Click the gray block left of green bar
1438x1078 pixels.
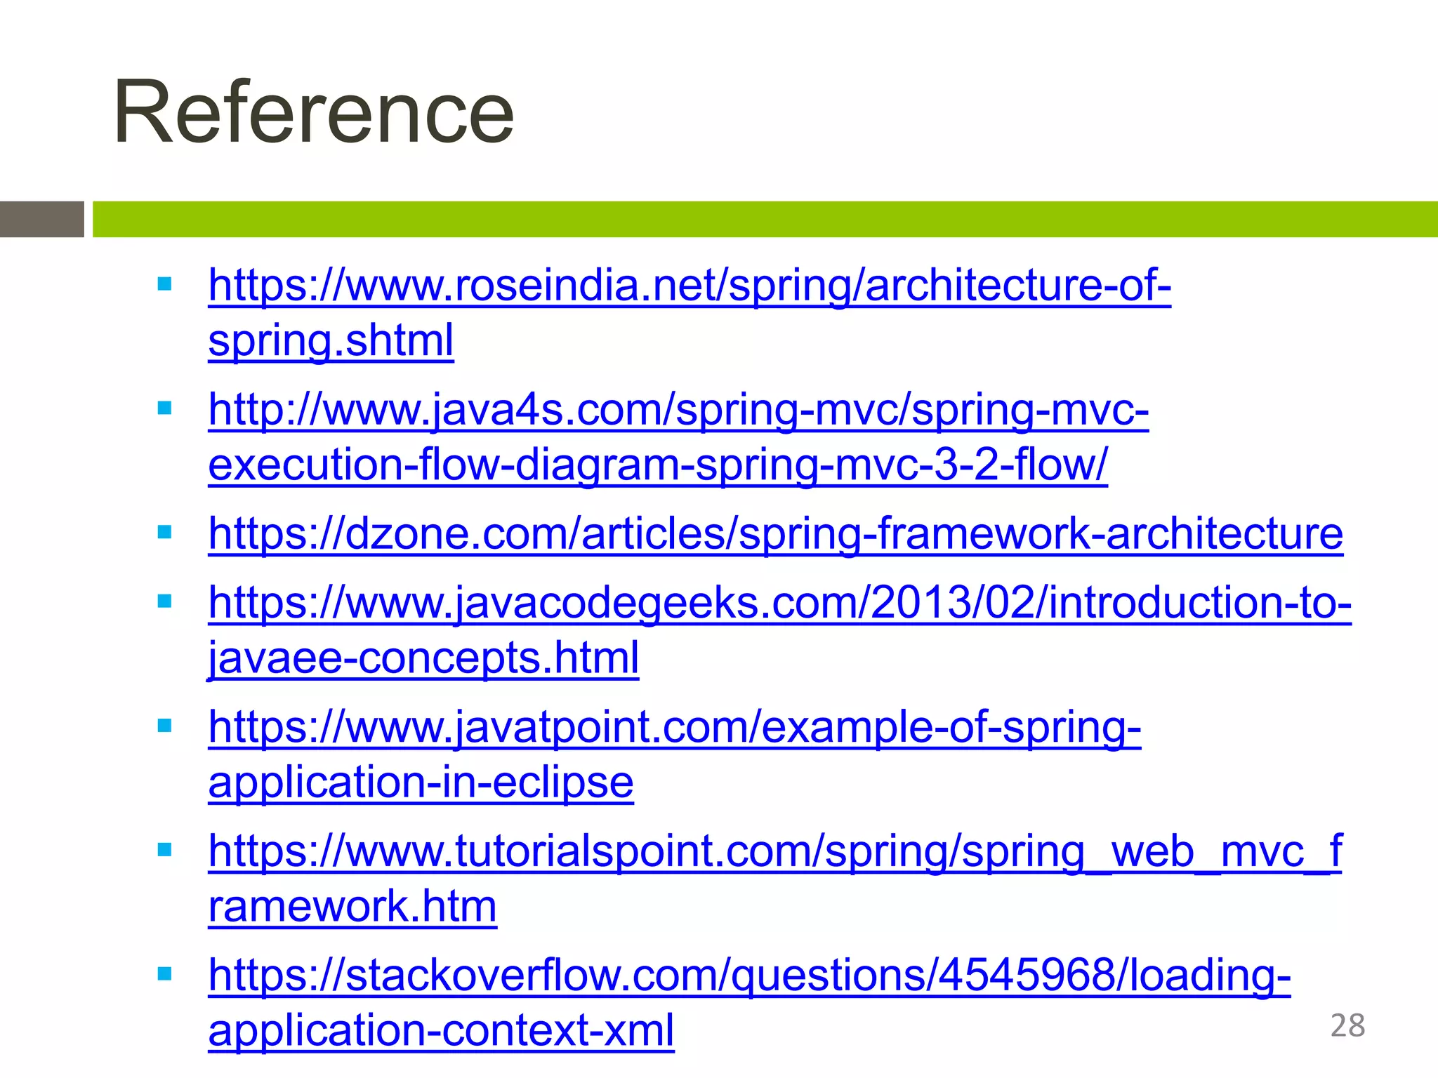click(x=42, y=219)
